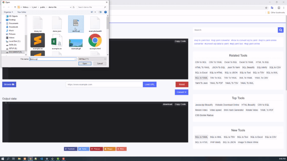Select Local Disk (C:) in sidebar

(14, 41)
